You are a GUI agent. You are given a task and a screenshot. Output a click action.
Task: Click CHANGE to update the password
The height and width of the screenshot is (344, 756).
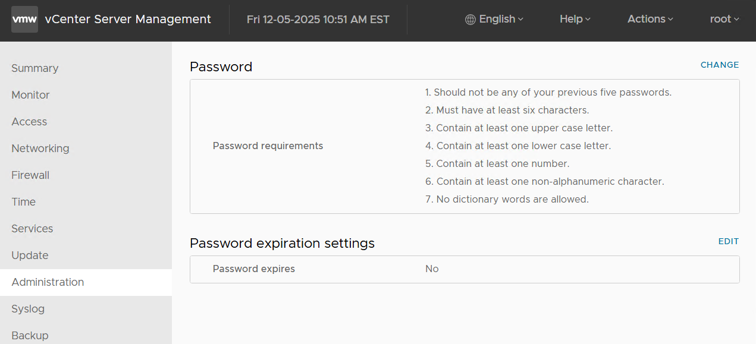click(720, 65)
